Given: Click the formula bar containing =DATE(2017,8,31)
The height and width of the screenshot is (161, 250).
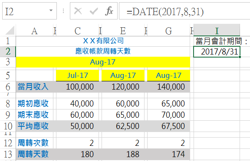Looking at the screenshot, I should pyautogui.click(x=184, y=11).
